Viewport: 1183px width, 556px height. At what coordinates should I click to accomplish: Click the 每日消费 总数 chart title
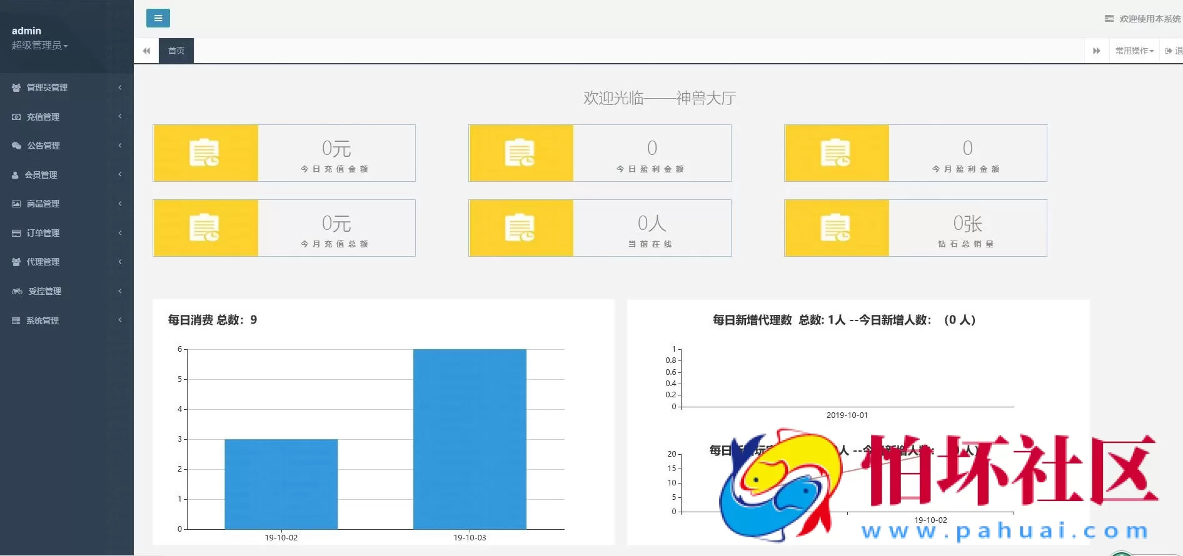click(213, 320)
